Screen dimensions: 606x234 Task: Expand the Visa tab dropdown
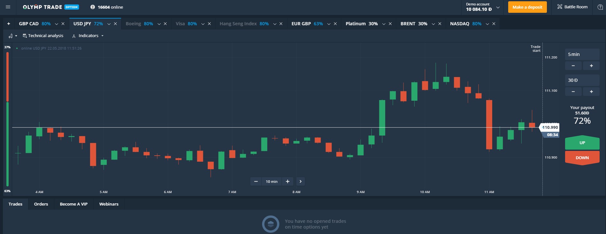203,24
